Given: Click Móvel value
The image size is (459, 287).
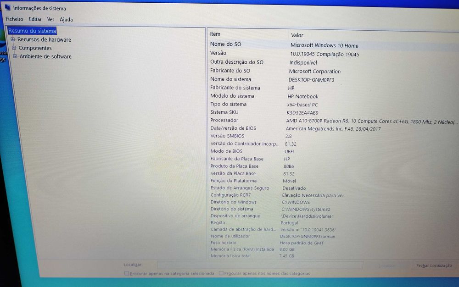Looking at the screenshot, I should (289, 181).
